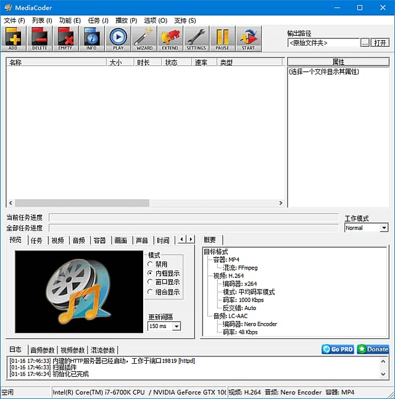
Task: Click the START transcoding icon
Action: click(248, 38)
